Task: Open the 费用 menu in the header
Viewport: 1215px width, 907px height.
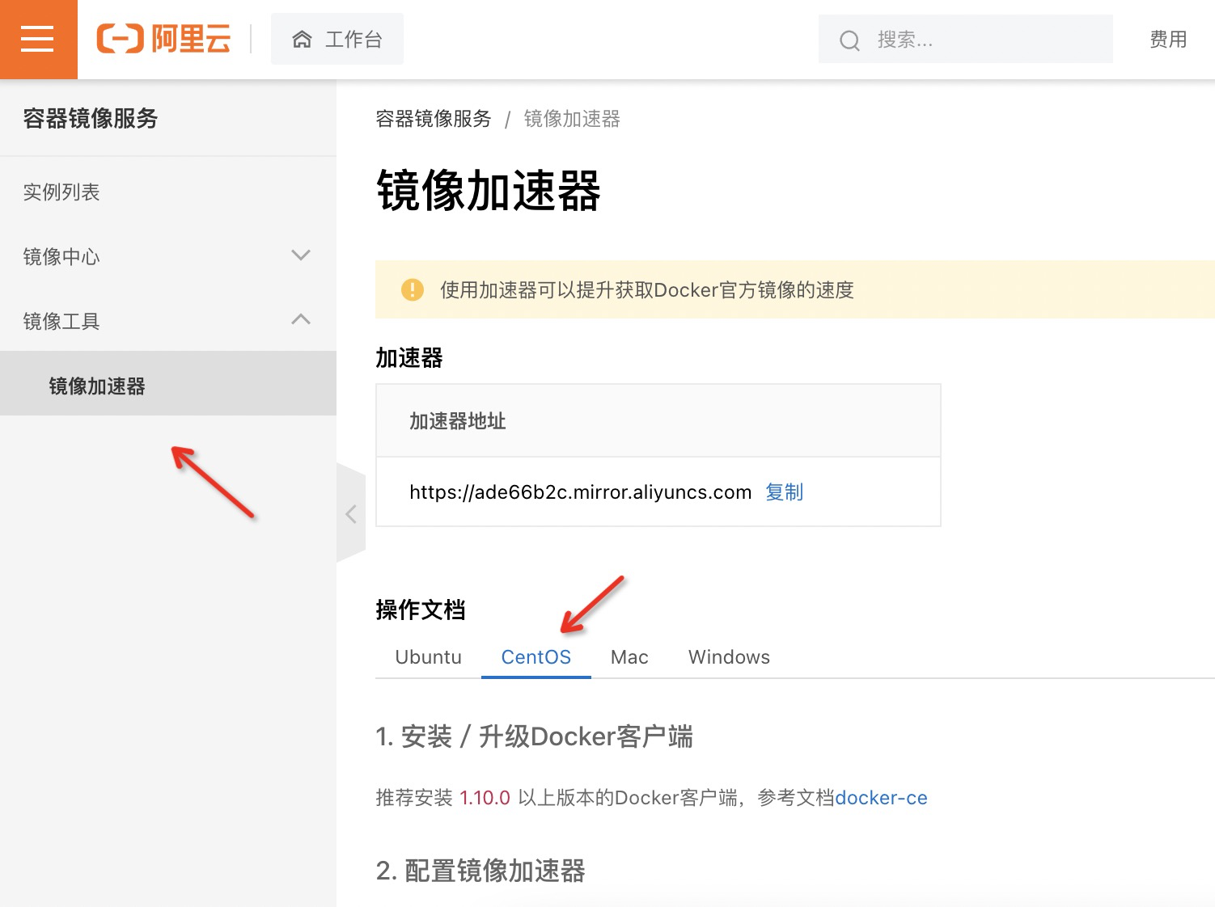Action: tap(1168, 39)
